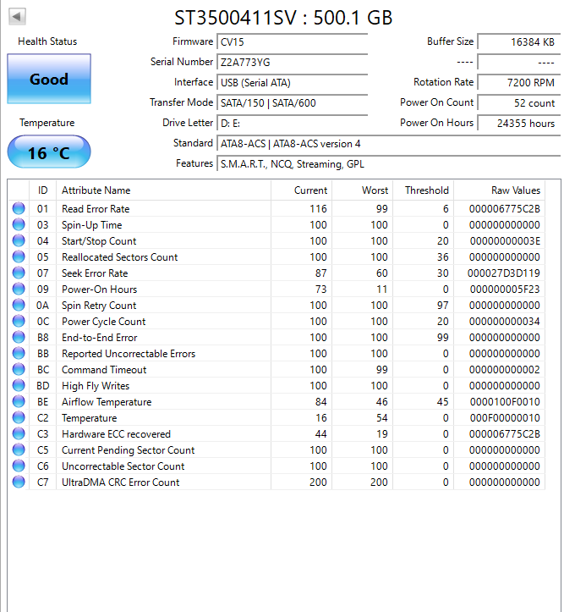Click the status orb for Command Timeout
Viewport: 564px width, 612px height.
(19, 369)
